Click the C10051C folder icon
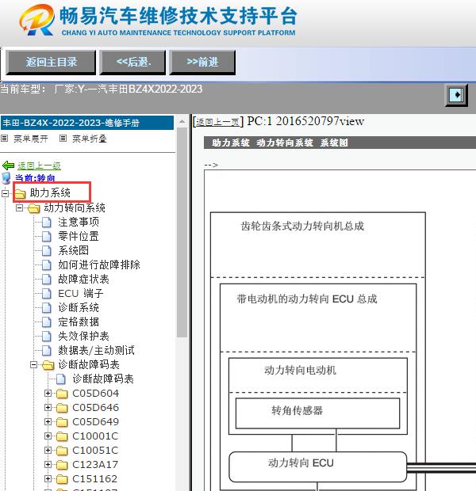 click(62, 451)
